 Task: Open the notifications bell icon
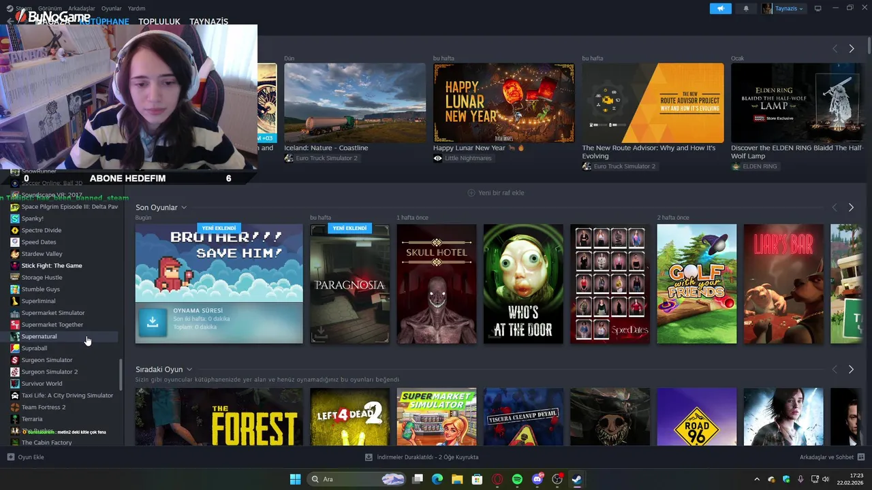click(746, 8)
